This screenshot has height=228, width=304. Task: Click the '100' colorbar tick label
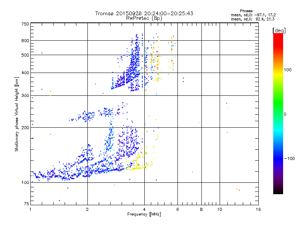(x=288, y=70)
